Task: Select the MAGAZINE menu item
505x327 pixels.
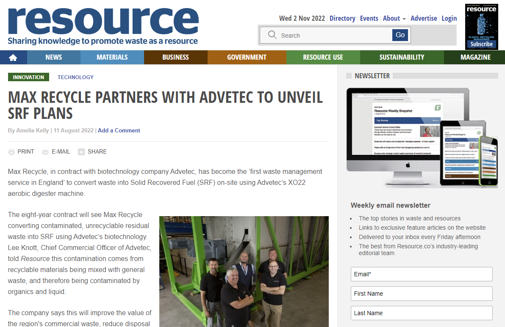Action: [475, 57]
